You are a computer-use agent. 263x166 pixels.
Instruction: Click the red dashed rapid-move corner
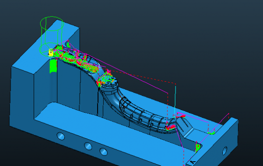pos(175,83)
